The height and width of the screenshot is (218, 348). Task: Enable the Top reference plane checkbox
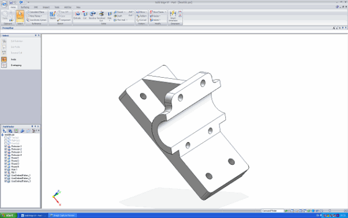click(6, 138)
